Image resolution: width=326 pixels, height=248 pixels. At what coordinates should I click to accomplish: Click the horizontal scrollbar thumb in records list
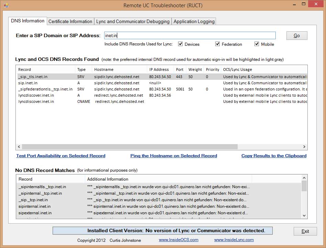pyautogui.click(x=130, y=147)
